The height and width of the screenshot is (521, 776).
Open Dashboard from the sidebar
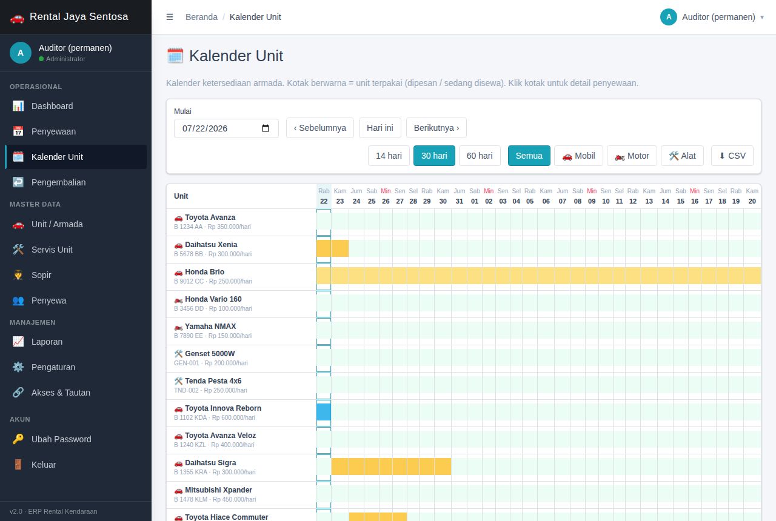(76, 106)
